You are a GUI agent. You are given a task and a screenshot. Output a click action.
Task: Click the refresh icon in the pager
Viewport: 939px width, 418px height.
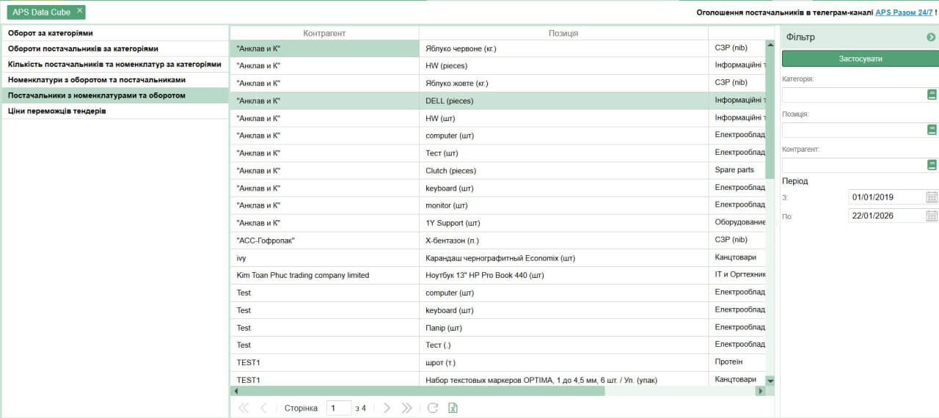click(x=433, y=408)
